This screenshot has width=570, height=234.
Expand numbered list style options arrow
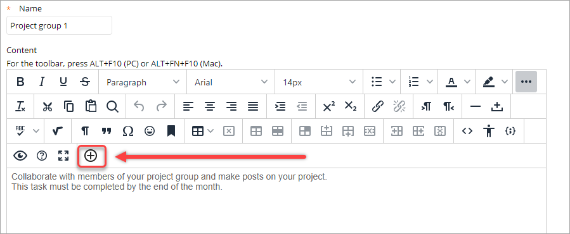coord(430,82)
